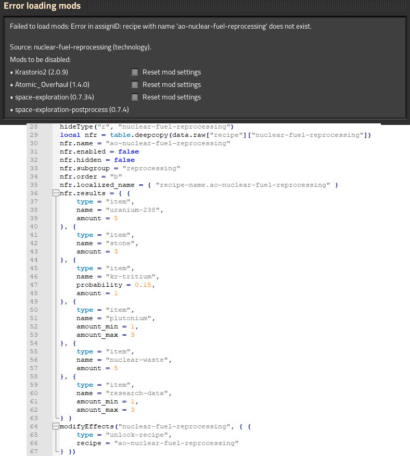Click the 'false' value of nfr.enabled
The height and width of the screenshot is (456, 410).
pos(129,151)
